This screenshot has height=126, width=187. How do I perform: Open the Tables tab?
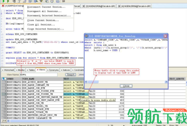31,70
